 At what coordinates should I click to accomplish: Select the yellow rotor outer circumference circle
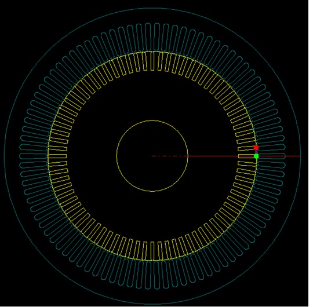pos(152,156)
